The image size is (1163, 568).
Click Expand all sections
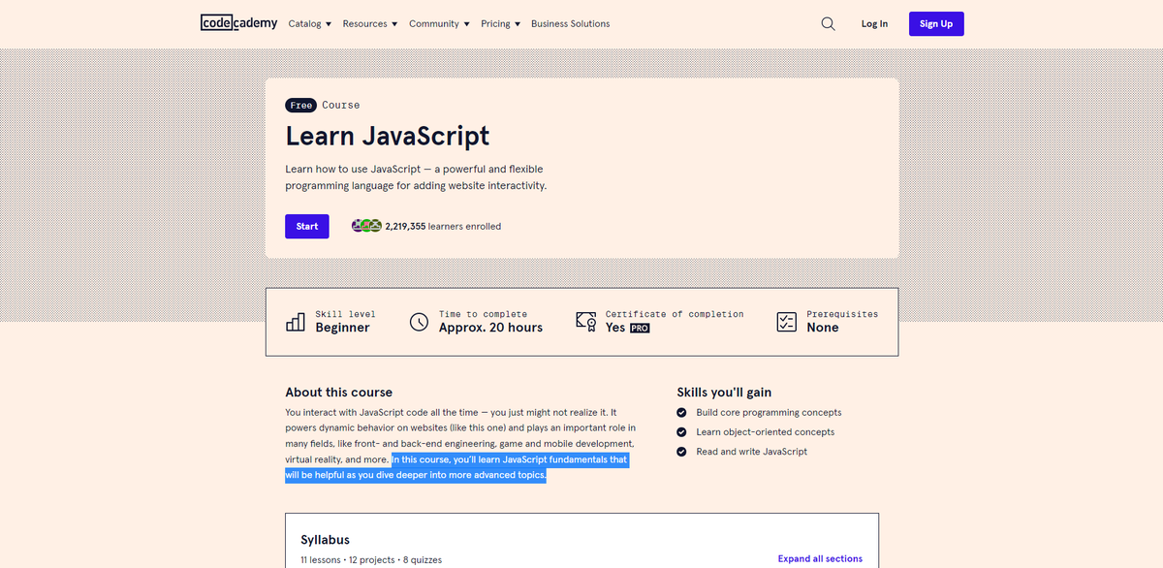pyautogui.click(x=820, y=558)
